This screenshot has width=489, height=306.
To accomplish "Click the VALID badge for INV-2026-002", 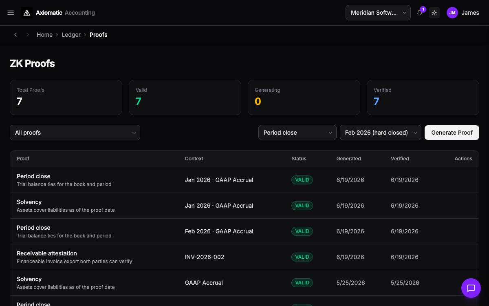I will click(302, 257).
